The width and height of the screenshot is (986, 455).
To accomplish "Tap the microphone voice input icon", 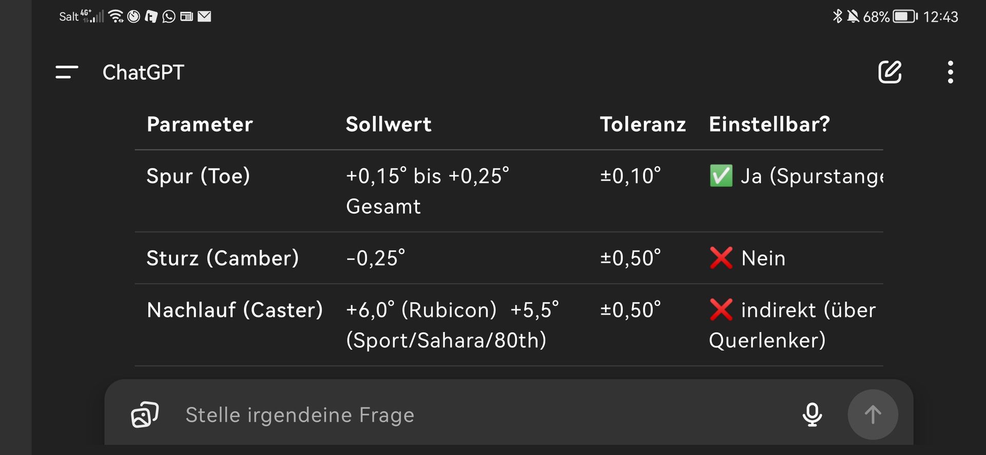I will coord(812,414).
